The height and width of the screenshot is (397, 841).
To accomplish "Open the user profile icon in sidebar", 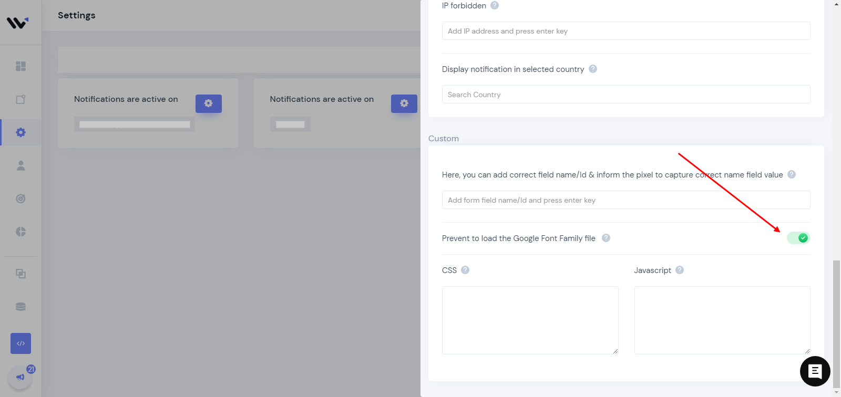I will coord(20,165).
